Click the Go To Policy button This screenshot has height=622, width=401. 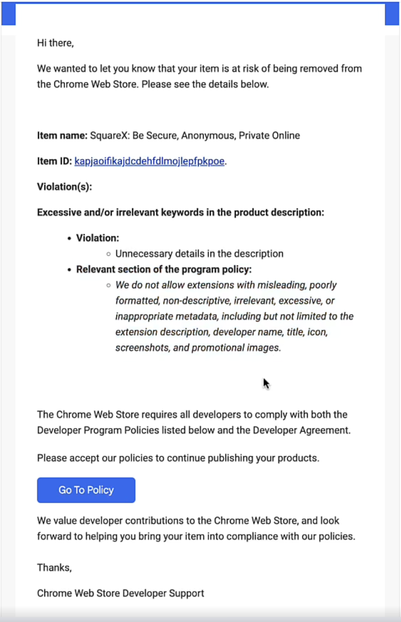click(86, 490)
